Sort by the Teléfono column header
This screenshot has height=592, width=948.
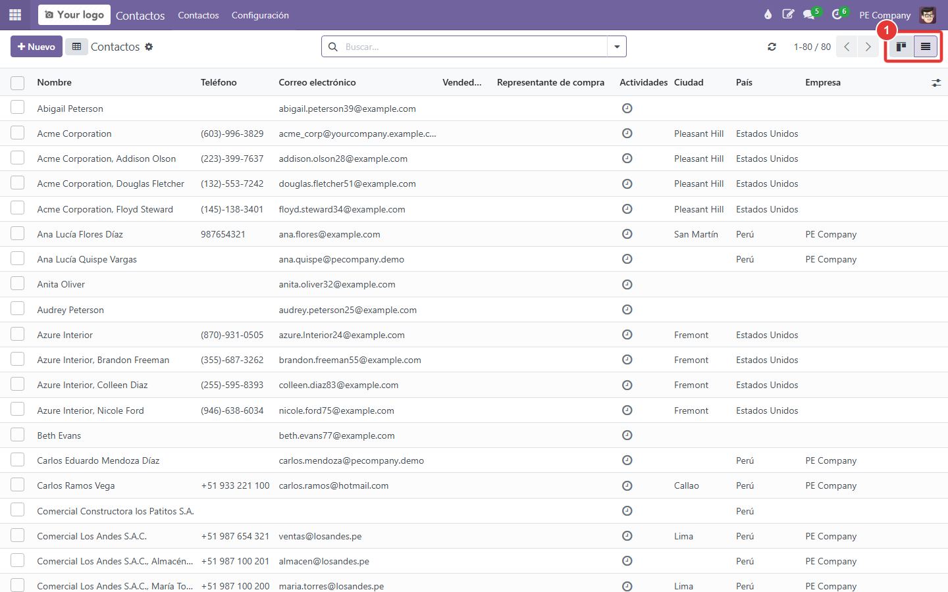[x=219, y=83]
